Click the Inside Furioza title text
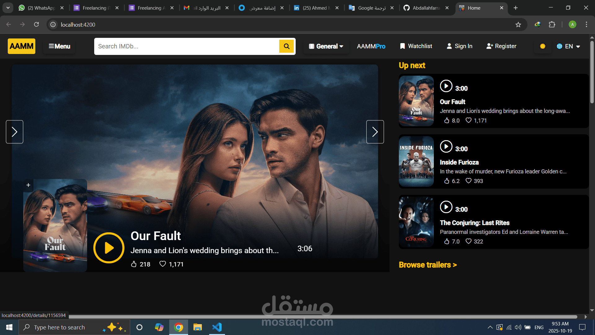This screenshot has width=595, height=335. (459, 162)
